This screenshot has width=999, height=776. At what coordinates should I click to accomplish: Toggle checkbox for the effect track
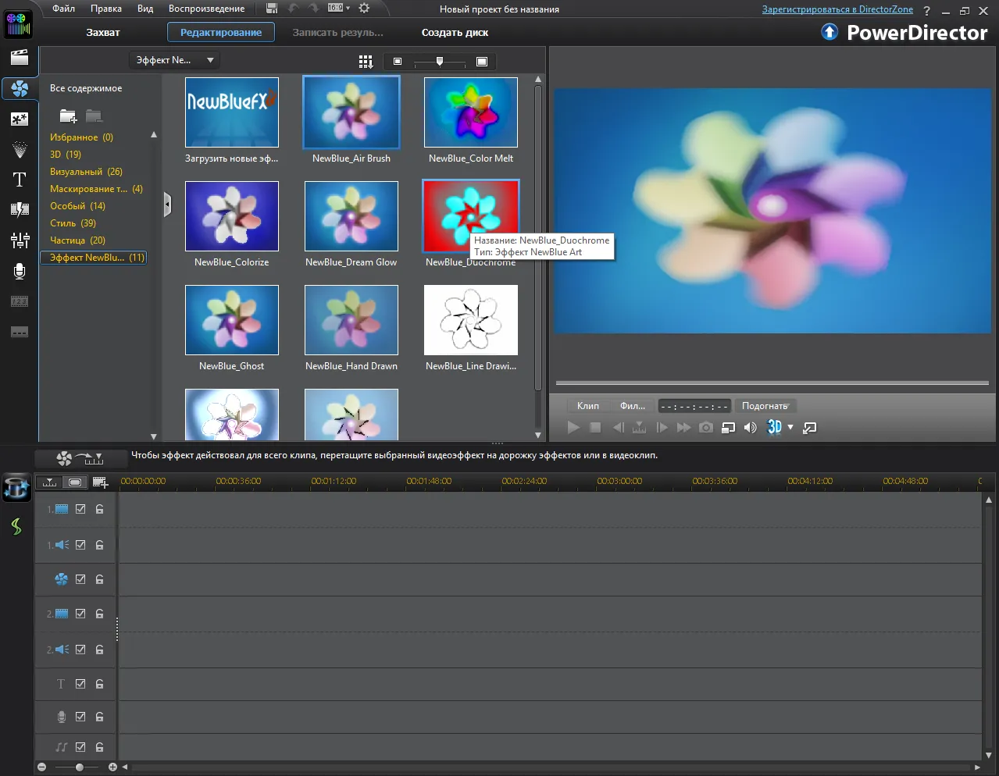tap(80, 579)
